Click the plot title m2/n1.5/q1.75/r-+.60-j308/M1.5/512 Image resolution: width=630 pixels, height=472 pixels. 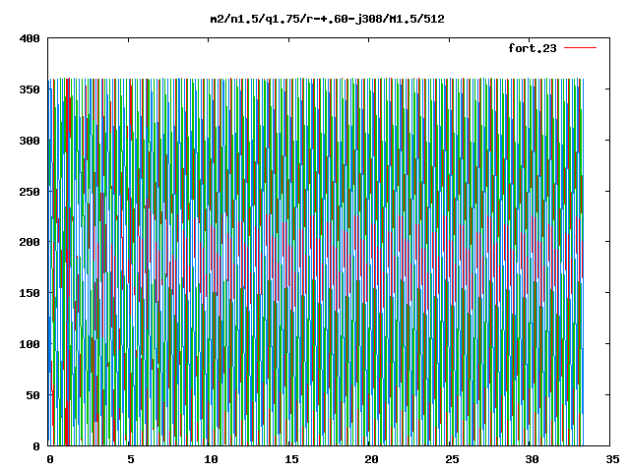[328, 20]
